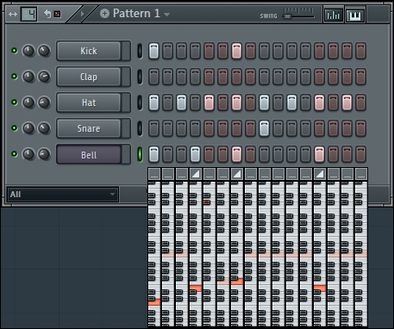Click the Snare channel panning knob

pyautogui.click(x=28, y=128)
